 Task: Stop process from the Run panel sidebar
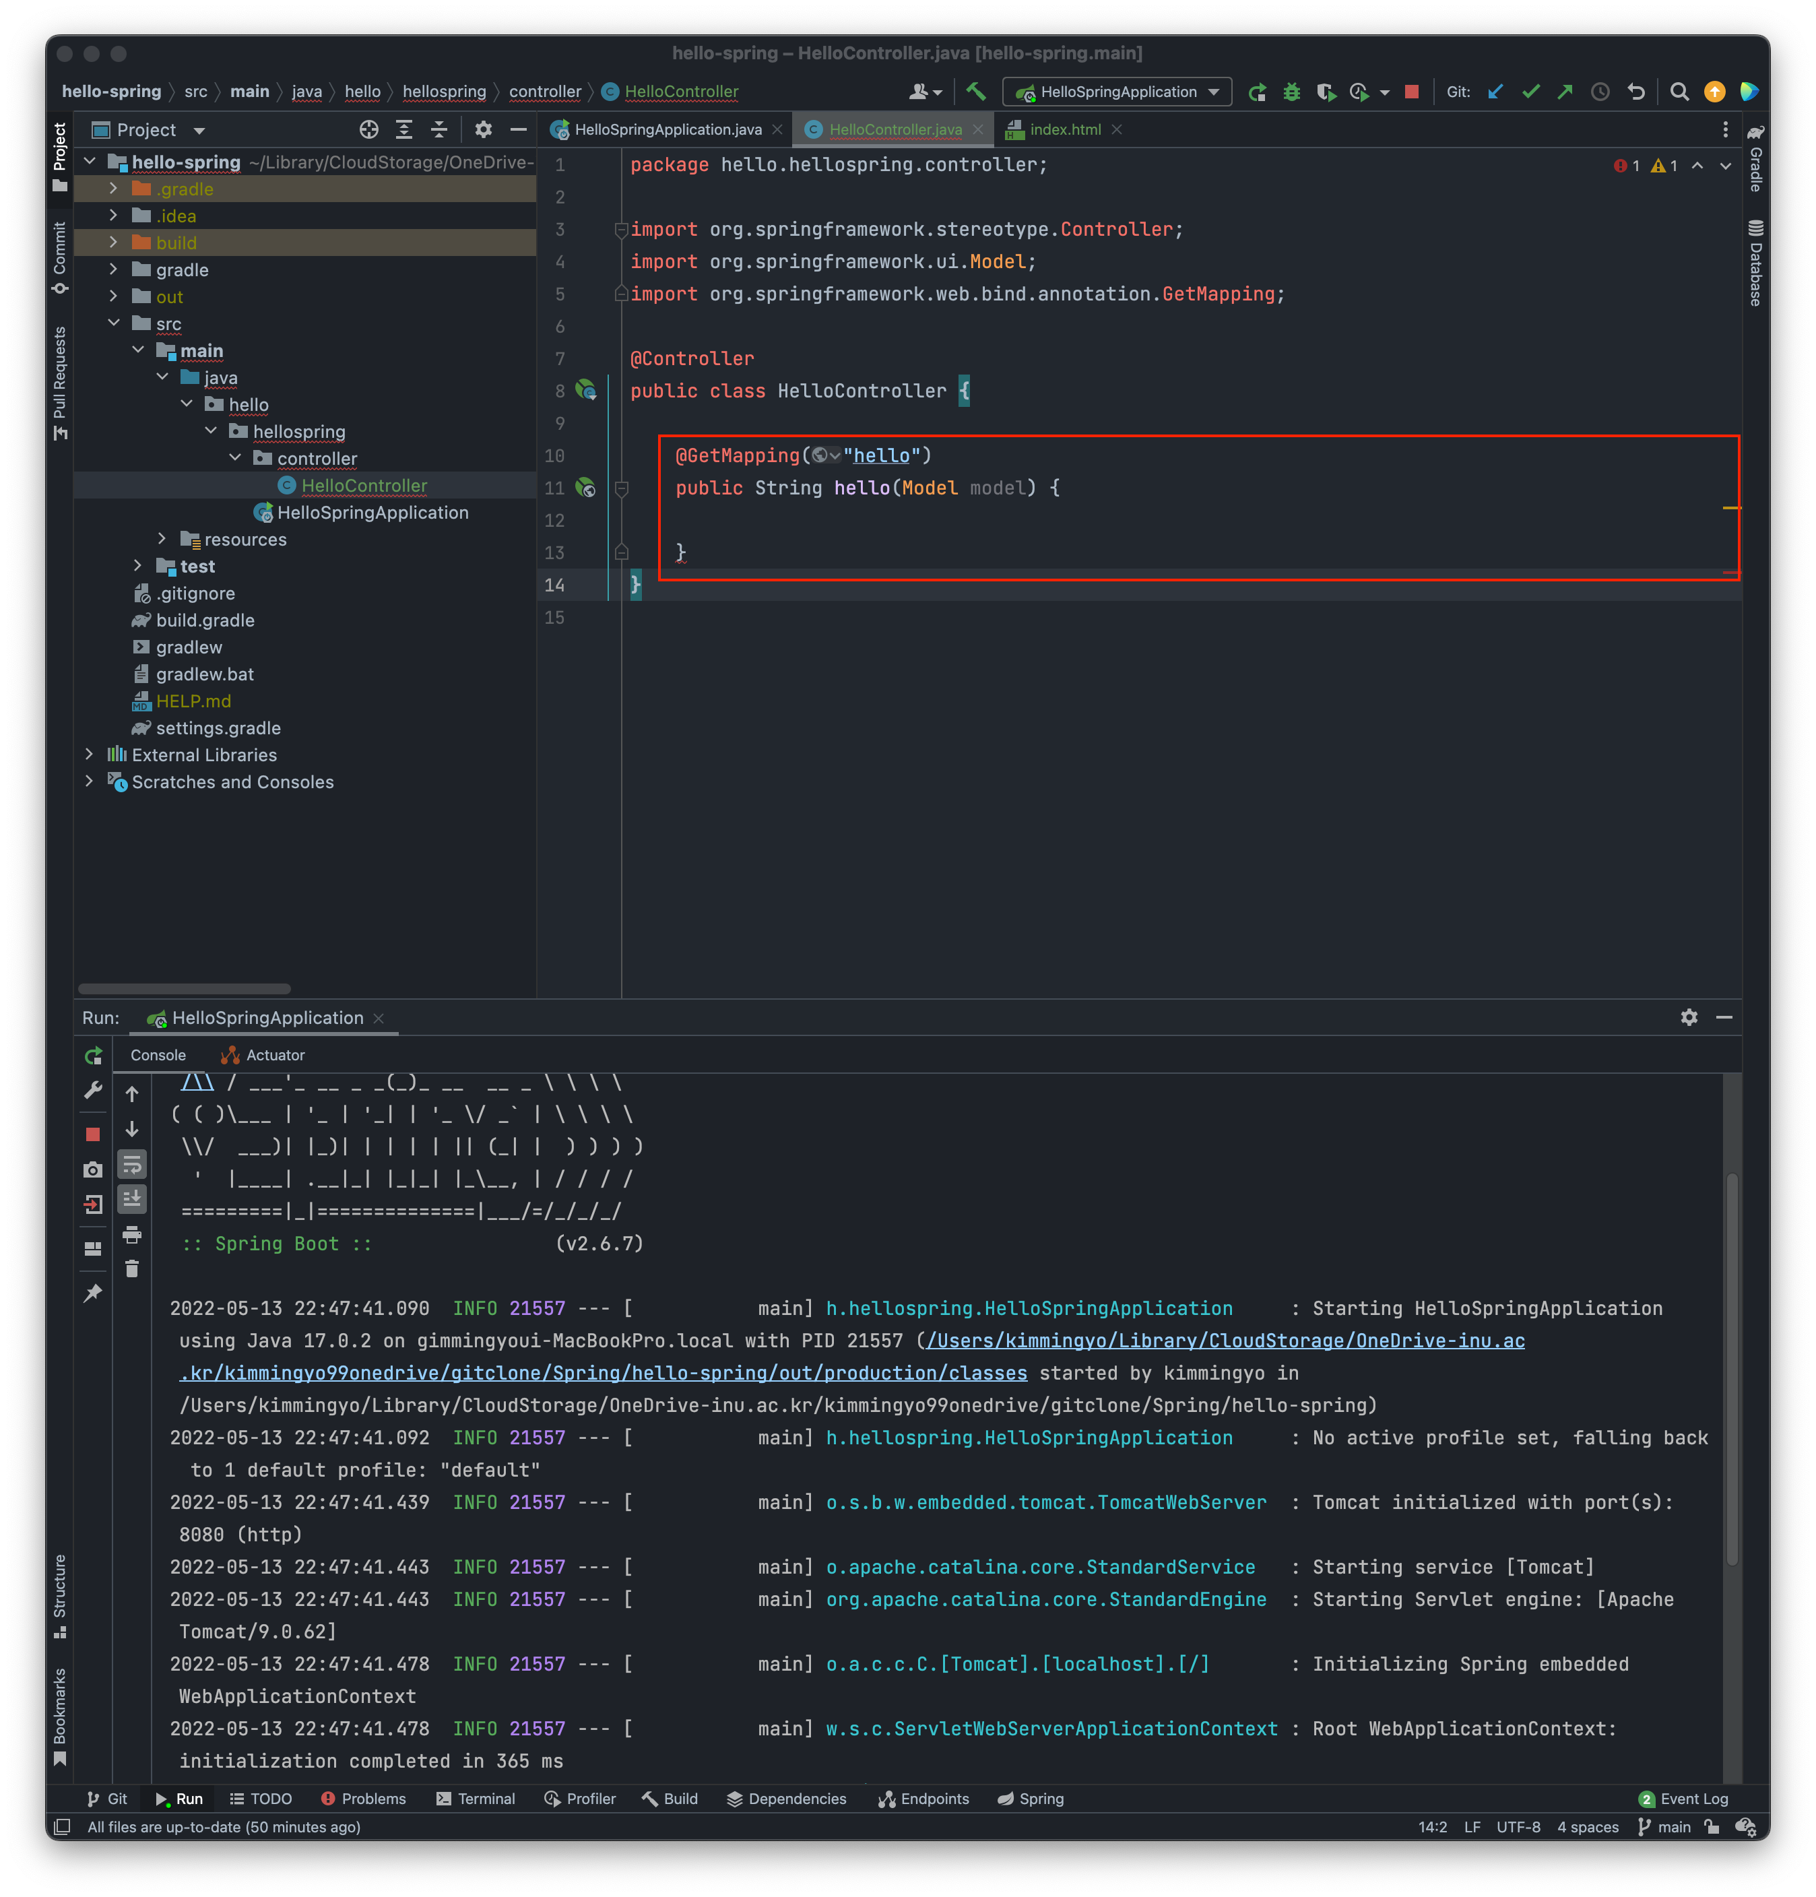[x=93, y=1134]
